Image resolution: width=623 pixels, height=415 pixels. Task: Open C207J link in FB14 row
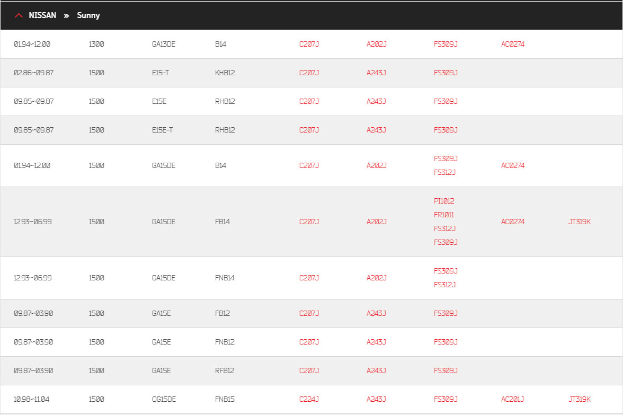309,222
